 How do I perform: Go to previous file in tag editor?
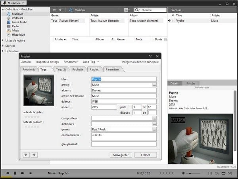pyautogui.click(x=27, y=155)
